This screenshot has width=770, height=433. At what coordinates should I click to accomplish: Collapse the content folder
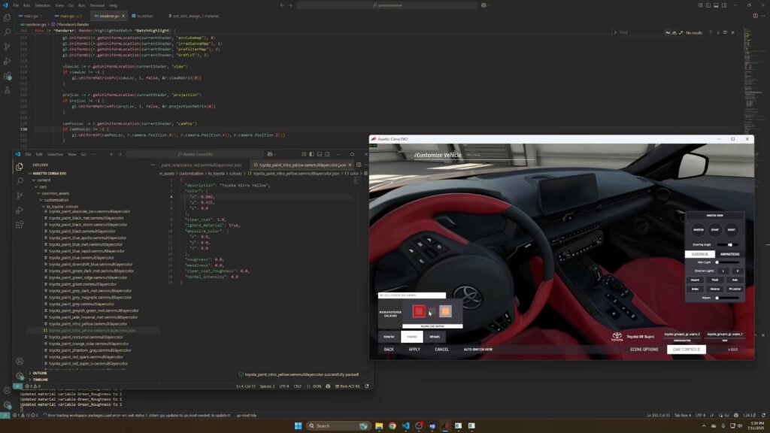[x=34, y=180]
